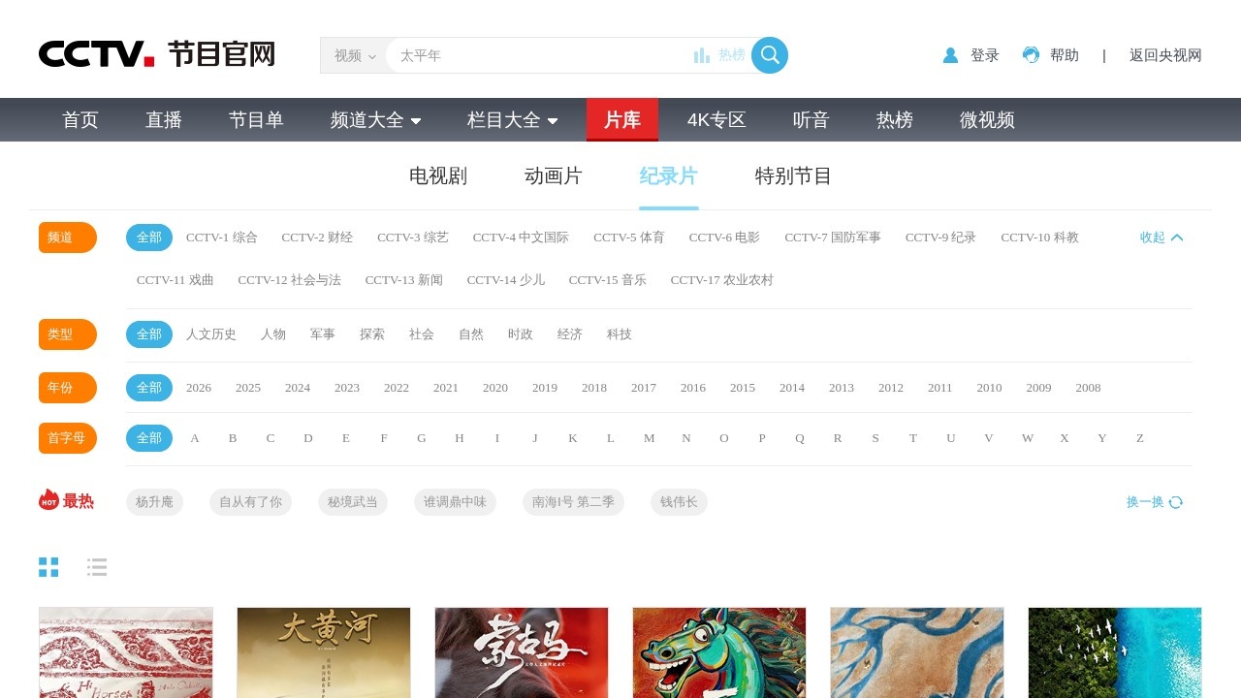Click the user avatar icon beside 登录

tap(950, 55)
